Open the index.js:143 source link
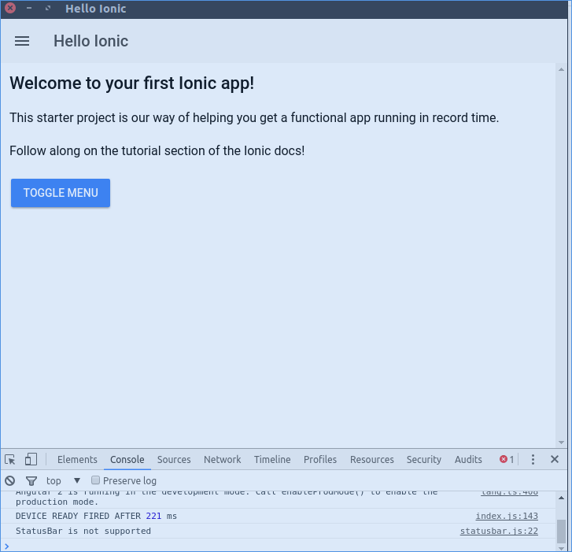 coord(507,516)
